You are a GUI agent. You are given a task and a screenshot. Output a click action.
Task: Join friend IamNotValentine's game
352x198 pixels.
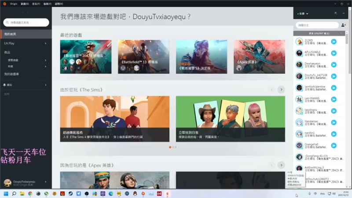(x=334, y=88)
